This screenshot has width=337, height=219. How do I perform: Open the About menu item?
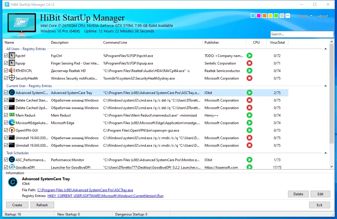323,16
